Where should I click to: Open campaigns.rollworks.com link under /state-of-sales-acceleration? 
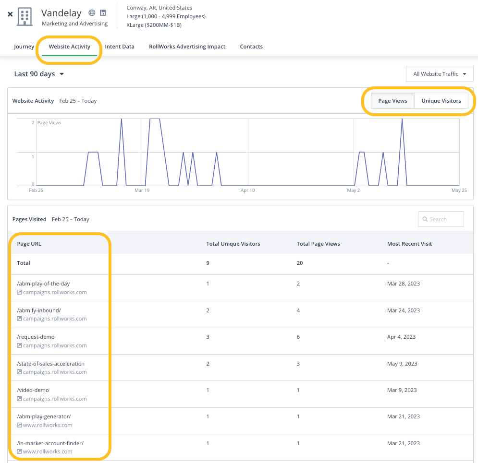[x=55, y=372]
